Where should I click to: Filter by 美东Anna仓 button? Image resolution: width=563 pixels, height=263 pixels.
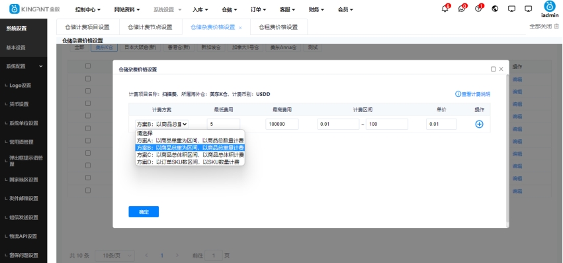(x=283, y=47)
